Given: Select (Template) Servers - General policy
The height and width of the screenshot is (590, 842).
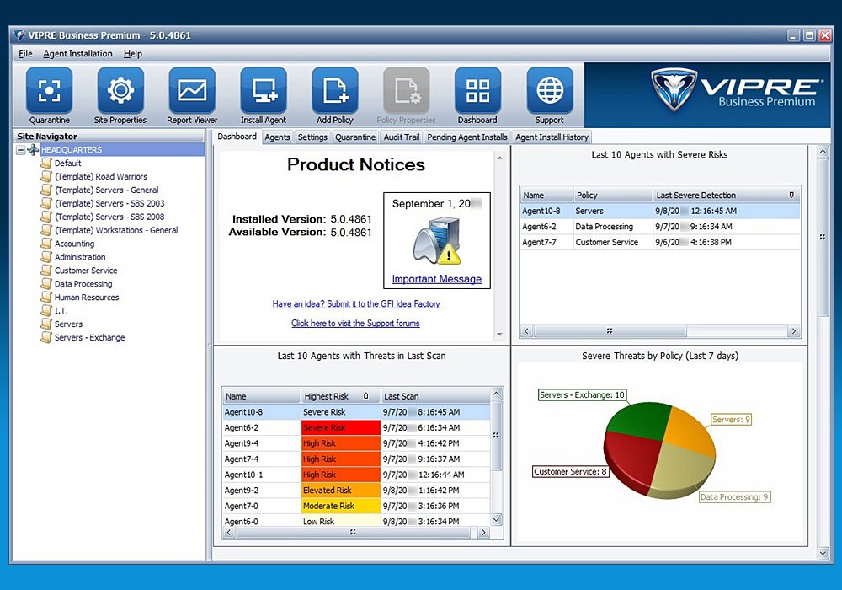Looking at the screenshot, I should [x=106, y=190].
